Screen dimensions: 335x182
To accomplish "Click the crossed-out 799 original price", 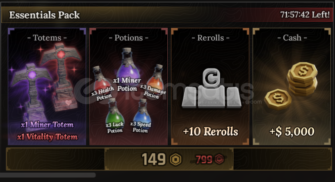I will pos(204,159).
